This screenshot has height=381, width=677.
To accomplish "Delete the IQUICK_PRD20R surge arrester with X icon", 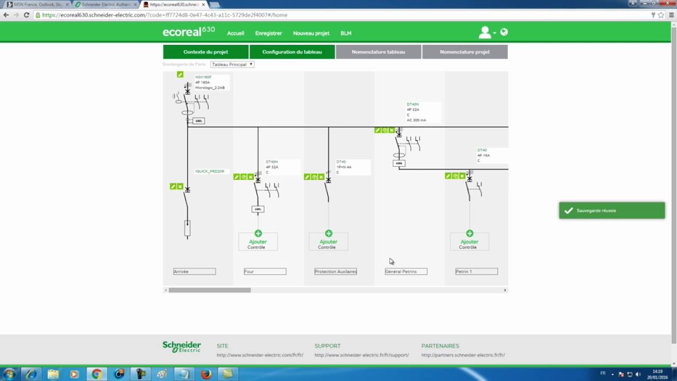I will click(180, 186).
